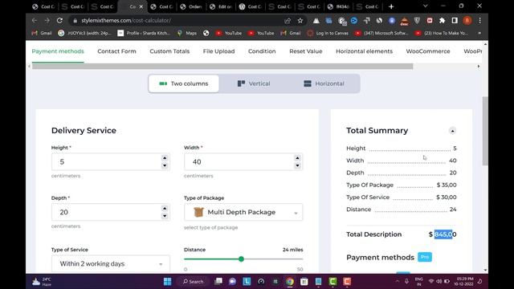Close the active browser tab
514x289 pixels.
click(141, 6)
